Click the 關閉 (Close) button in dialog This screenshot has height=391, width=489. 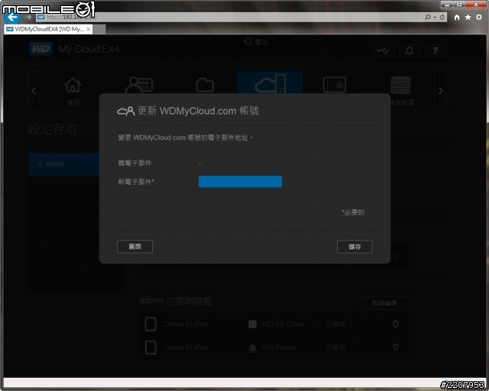134,247
